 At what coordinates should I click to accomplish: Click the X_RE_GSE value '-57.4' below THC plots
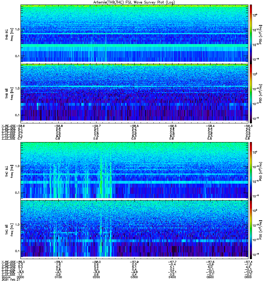248,262
